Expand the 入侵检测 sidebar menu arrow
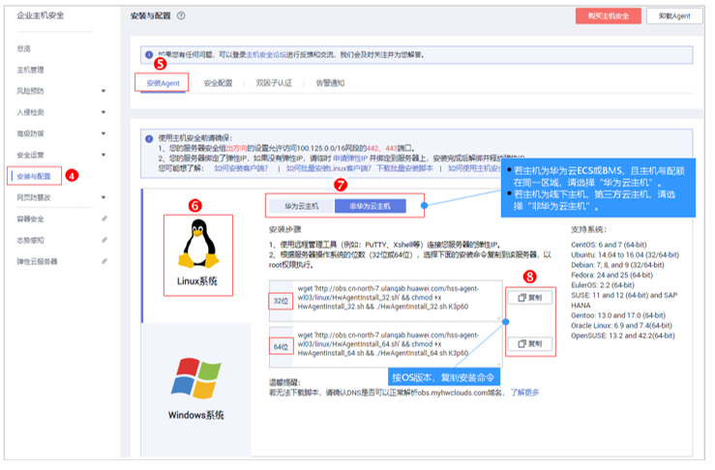Viewport: 715px width, 470px height. click(104, 112)
